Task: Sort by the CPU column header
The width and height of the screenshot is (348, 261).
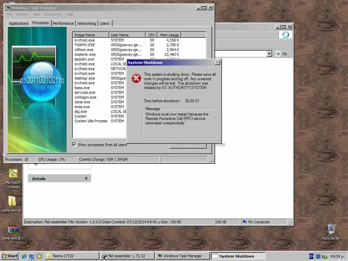Action: 151,35
